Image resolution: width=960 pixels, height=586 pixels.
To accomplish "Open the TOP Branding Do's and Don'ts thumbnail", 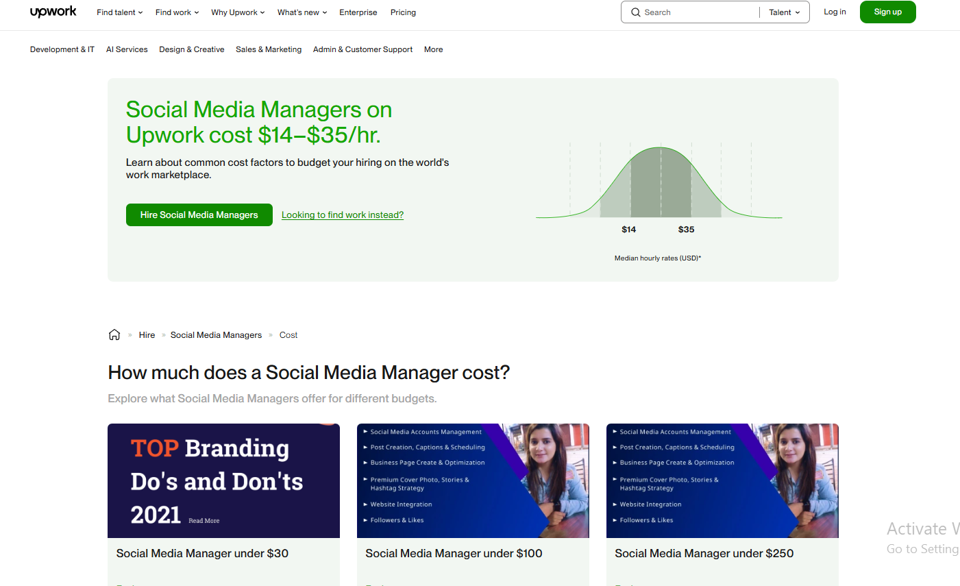I will (x=223, y=480).
